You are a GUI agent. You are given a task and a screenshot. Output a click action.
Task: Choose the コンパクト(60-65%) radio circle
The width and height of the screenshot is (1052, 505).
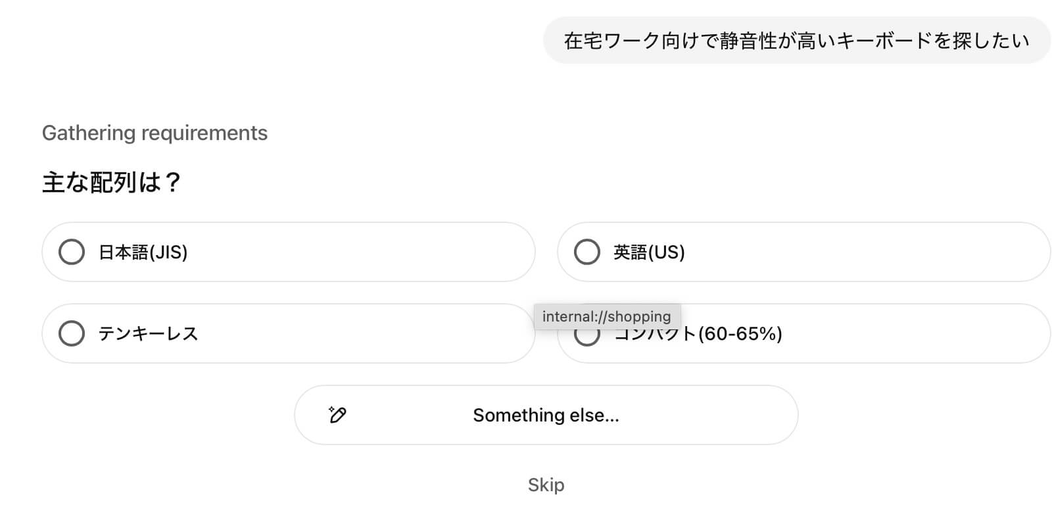[x=586, y=337]
